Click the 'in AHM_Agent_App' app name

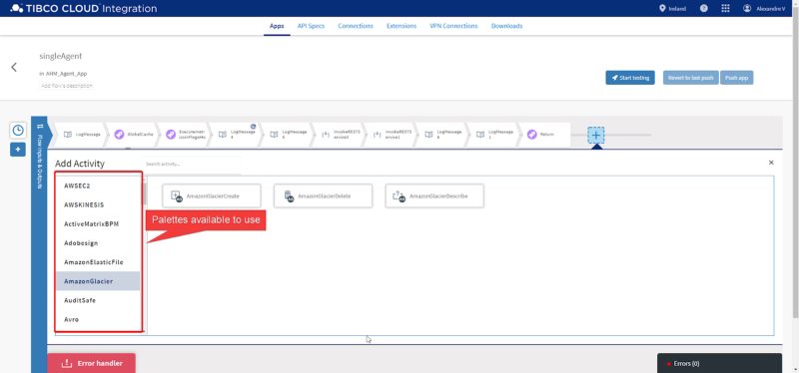tap(63, 73)
